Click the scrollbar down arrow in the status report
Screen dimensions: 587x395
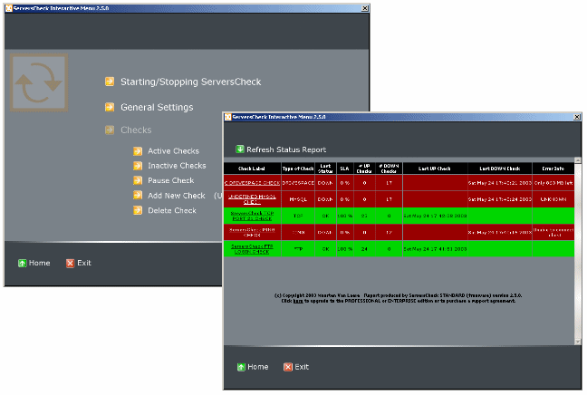tap(578, 342)
